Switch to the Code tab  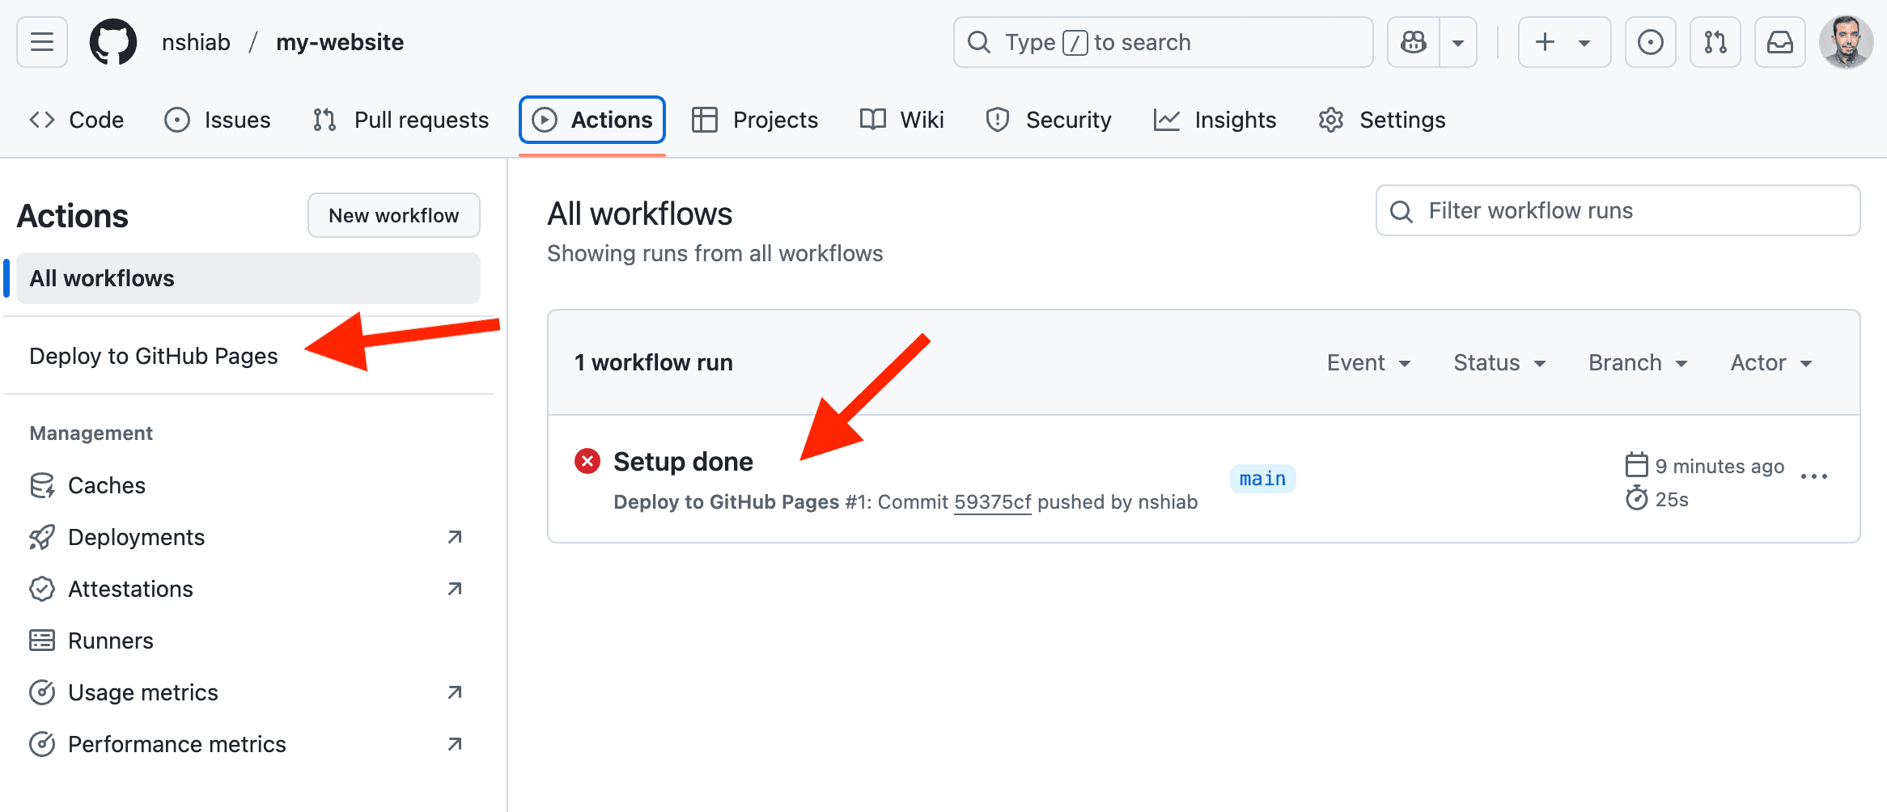76,120
